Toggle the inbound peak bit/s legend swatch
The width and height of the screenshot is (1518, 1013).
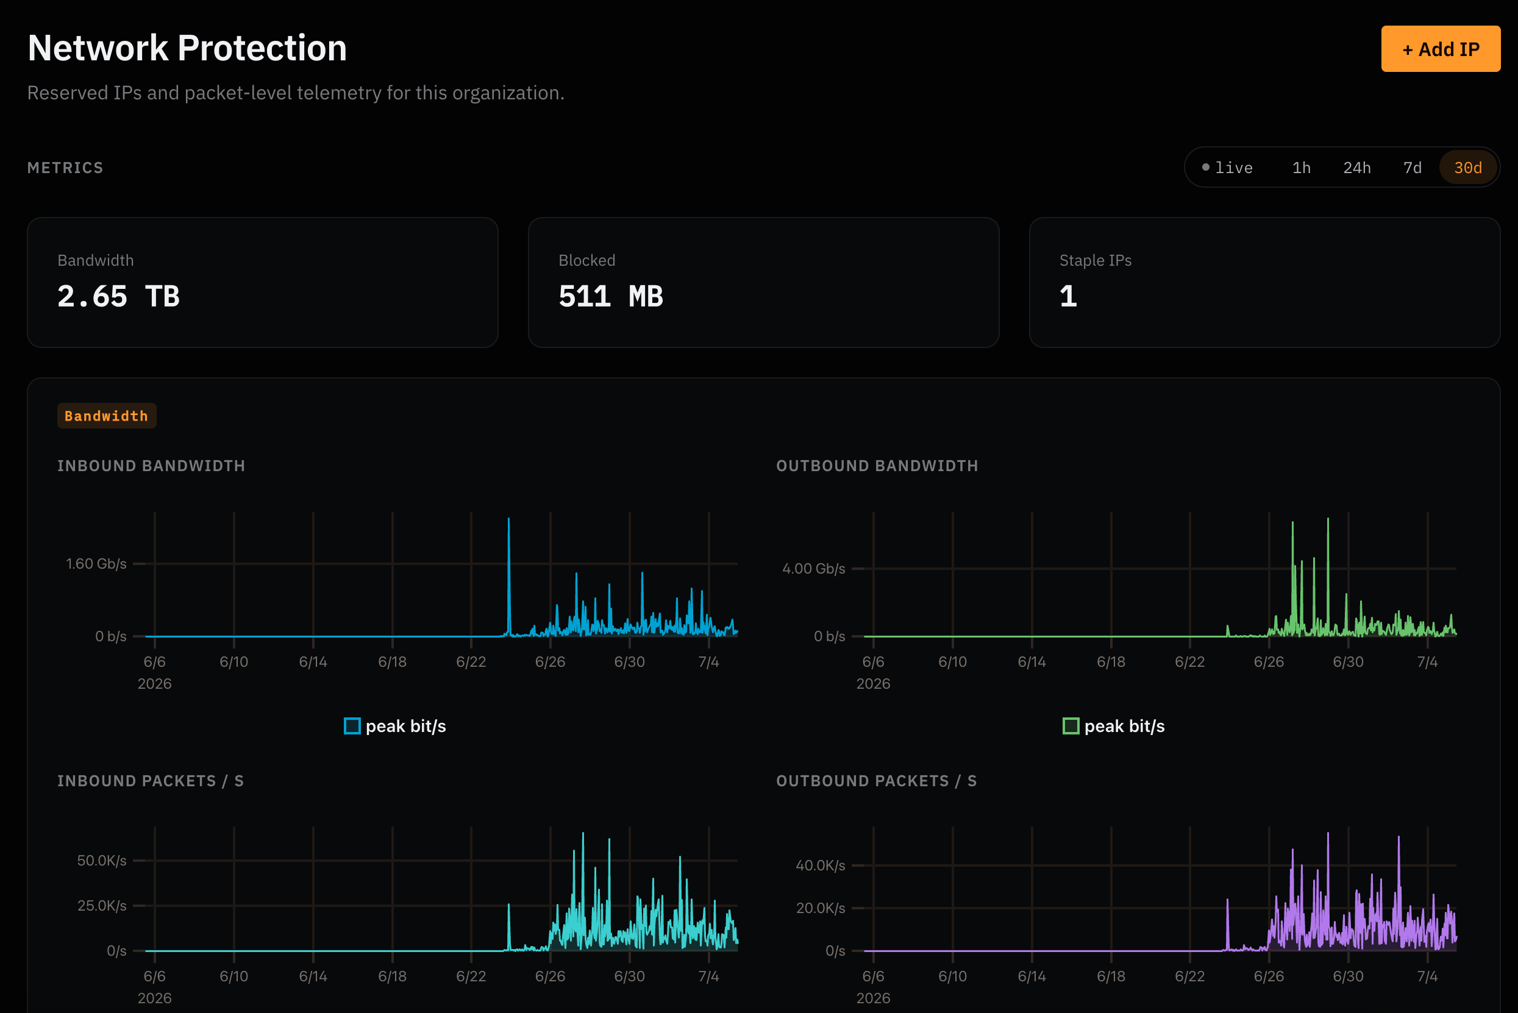(x=352, y=725)
